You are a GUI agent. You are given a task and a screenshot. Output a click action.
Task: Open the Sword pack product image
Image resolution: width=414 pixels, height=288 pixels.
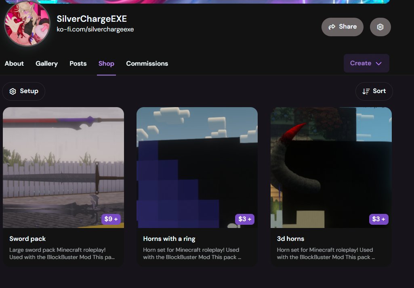click(x=63, y=168)
